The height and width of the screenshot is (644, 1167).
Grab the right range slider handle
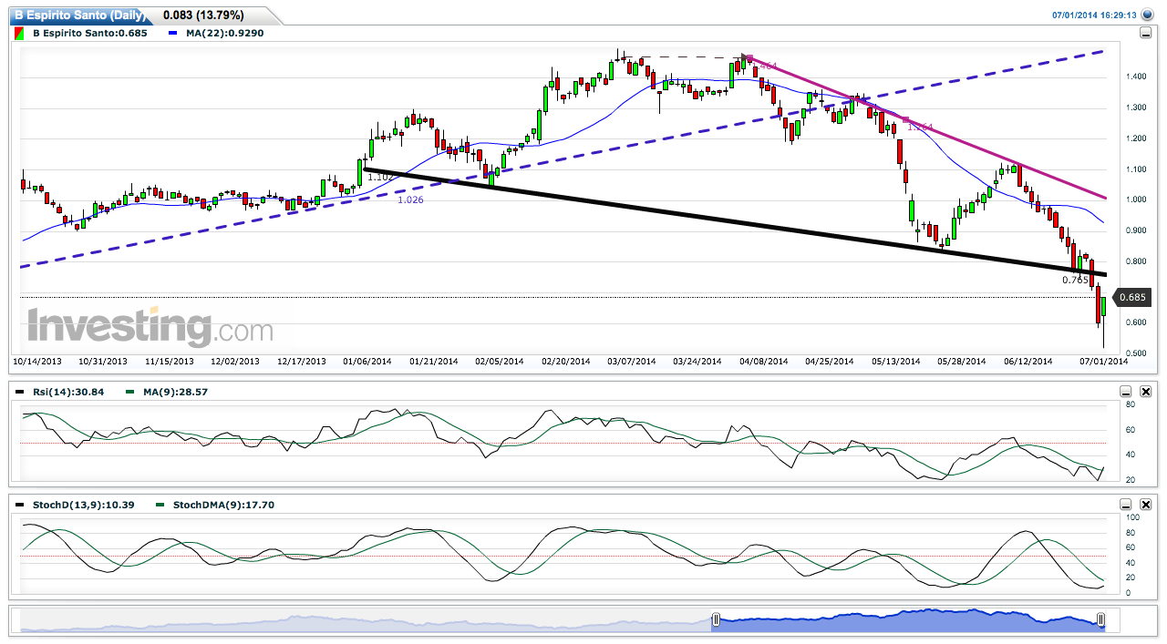pos(1101,620)
